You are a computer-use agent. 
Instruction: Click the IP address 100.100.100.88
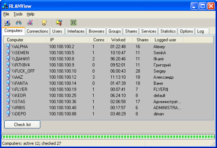coord(63,114)
